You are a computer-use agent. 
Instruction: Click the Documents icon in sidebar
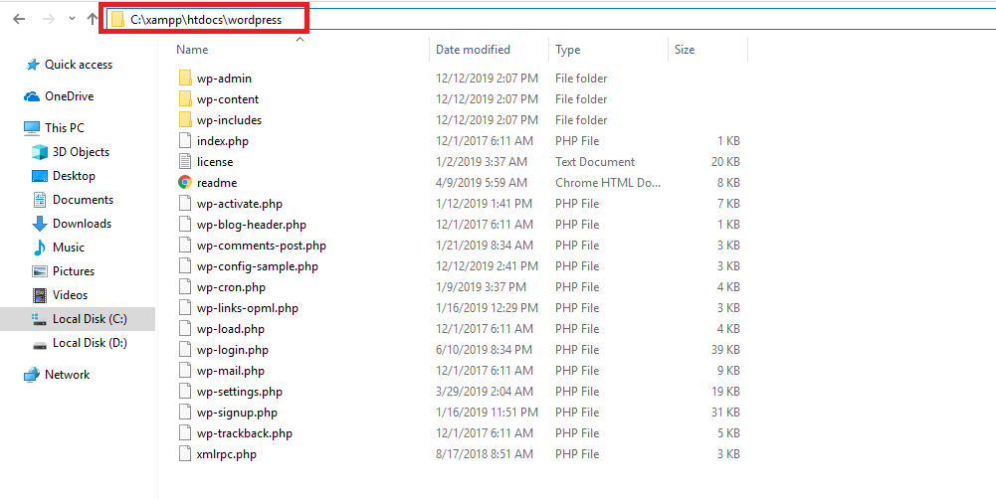[40, 200]
